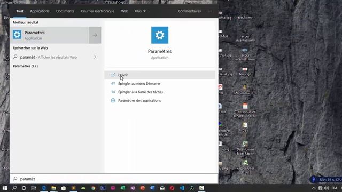This screenshot has width=342, height=192.
Task: Select acces internet1.wmv desktop file
Action: click(x=245, y=54)
